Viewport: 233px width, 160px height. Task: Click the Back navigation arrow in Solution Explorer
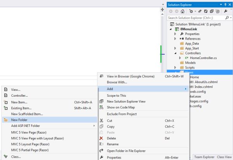171,11
